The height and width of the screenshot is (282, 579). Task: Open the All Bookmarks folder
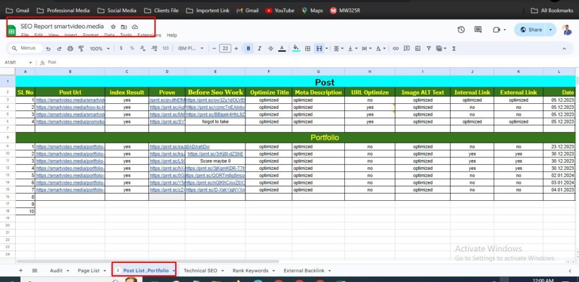click(x=552, y=10)
